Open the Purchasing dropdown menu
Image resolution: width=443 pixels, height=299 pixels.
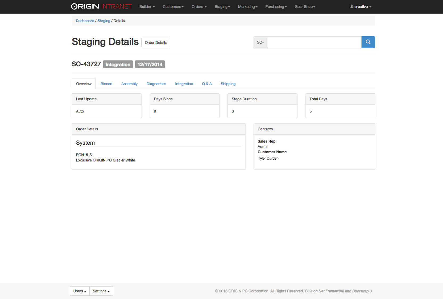pyautogui.click(x=276, y=7)
